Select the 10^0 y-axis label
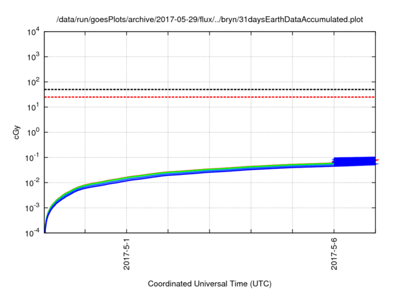Image resolution: width=414 pixels, height=290 pixels. [x=34, y=132]
